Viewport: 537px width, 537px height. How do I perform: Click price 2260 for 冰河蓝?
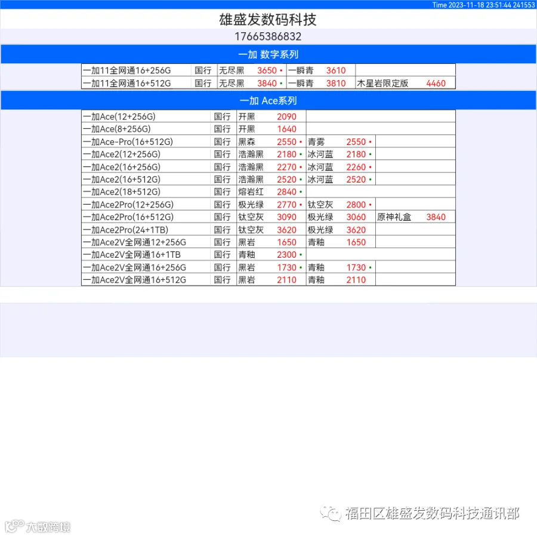[x=356, y=167]
